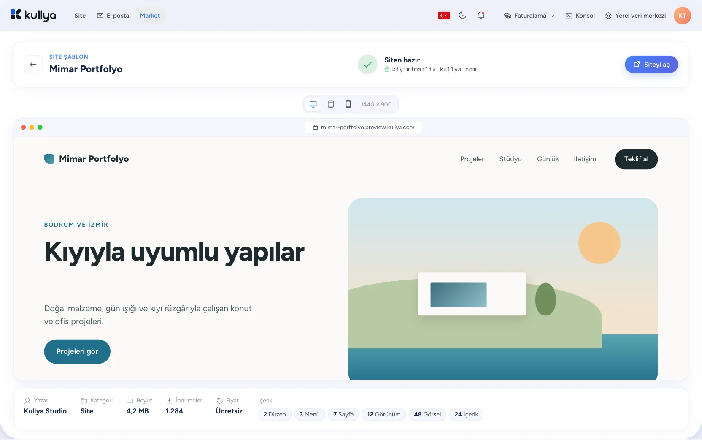Click the kullya logo
Screen dimensions: 702x440
33,15
